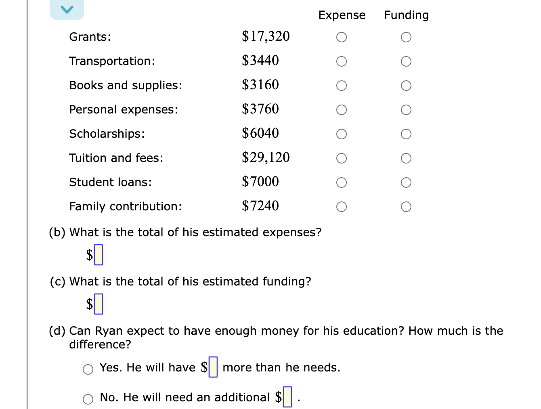Viewport: 541px width, 409px height.
Task: Mark Transportation as Funding
Action: [406, 61]
